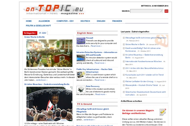Click post icon beside Wasserpfeife entry
Screen dimensions: 190x126
click(x=124, y=85)
